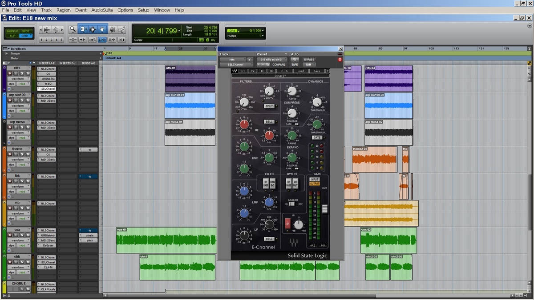Toggle DYN TO CH OUT button
Image resolution: width=534 pixels, height=300 pixels.
[295, 184]
